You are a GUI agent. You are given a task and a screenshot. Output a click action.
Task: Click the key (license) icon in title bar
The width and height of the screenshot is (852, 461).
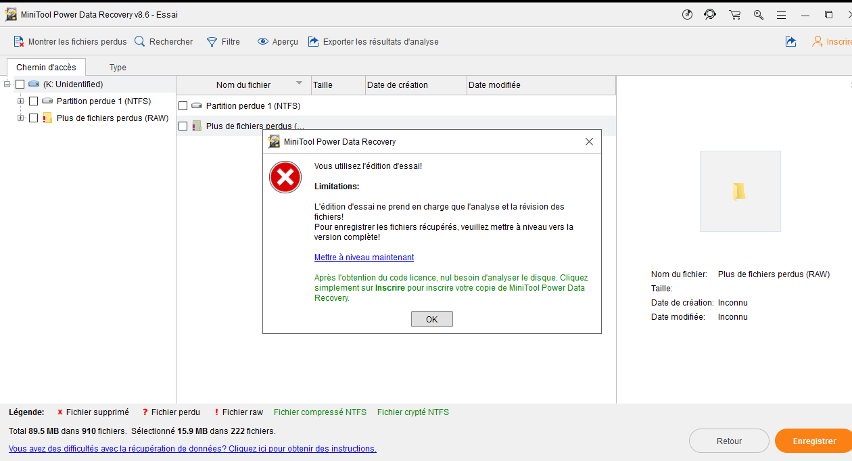coord(759,14)
